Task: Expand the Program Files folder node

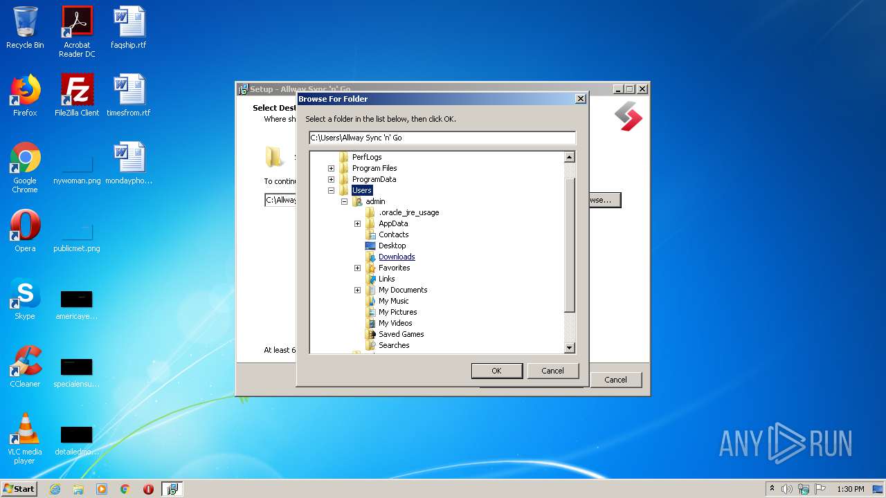Action: 331,168
